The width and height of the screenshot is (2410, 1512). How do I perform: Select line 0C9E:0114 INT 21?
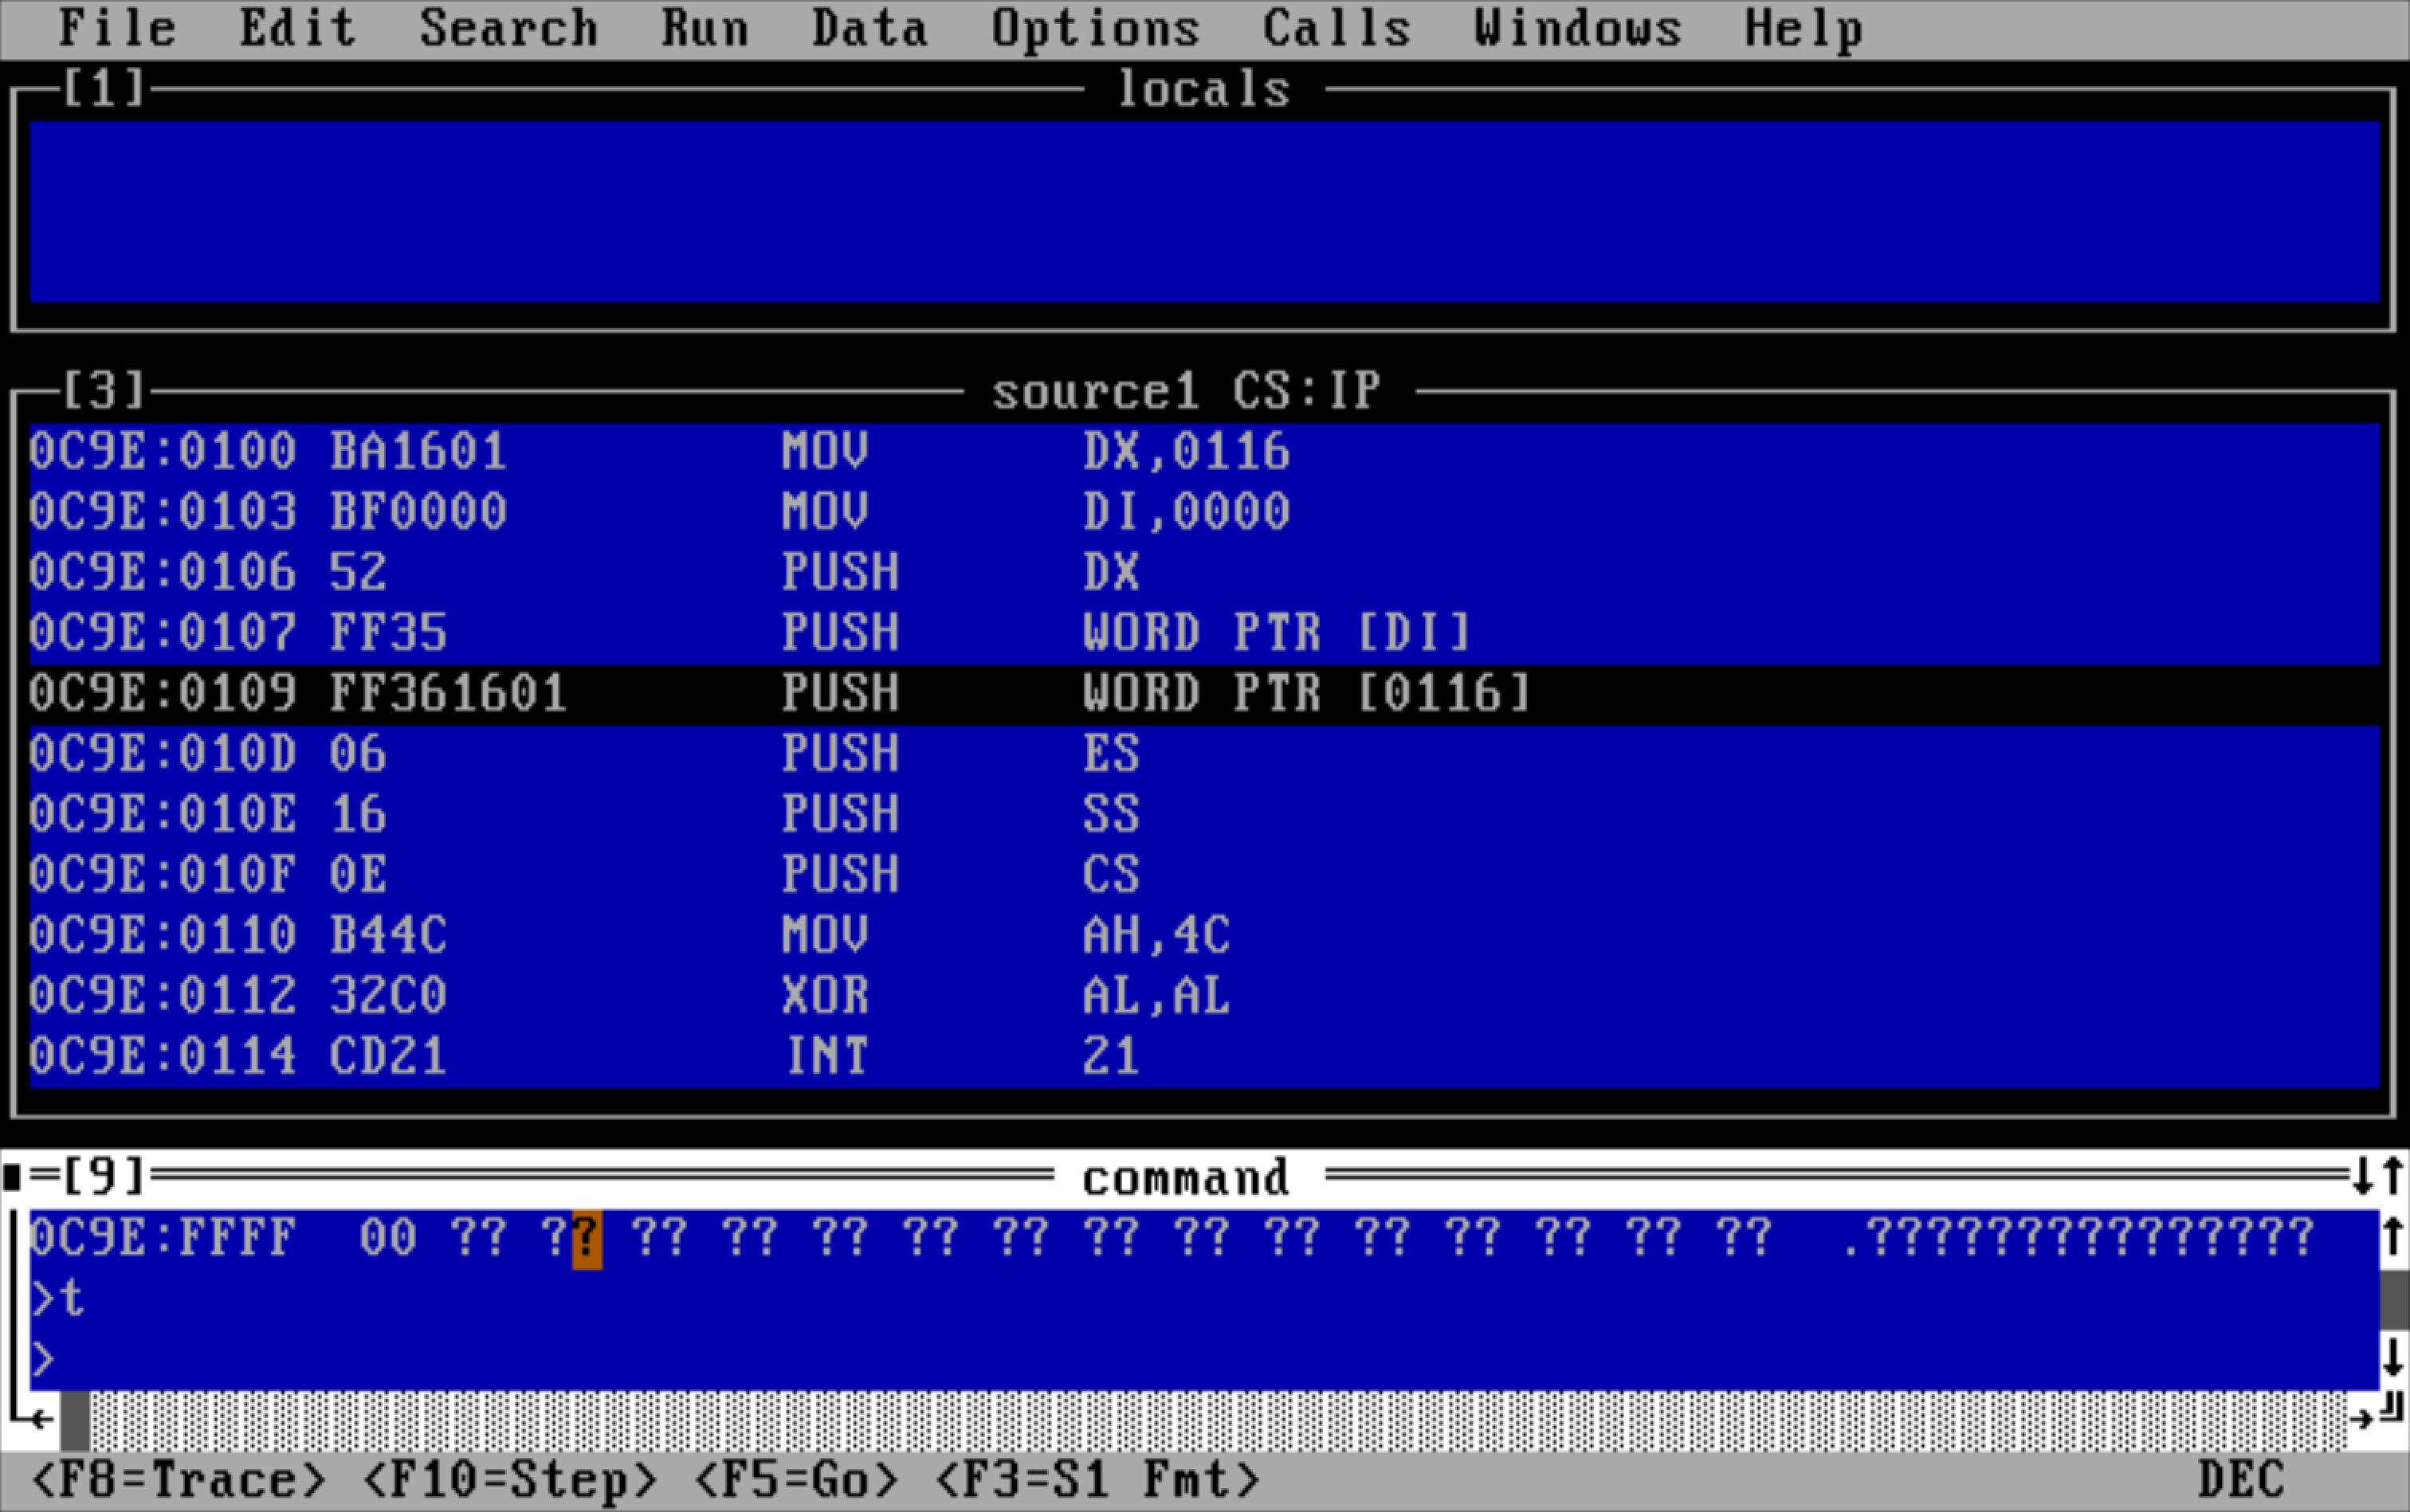click(x=1204, y=1057)
